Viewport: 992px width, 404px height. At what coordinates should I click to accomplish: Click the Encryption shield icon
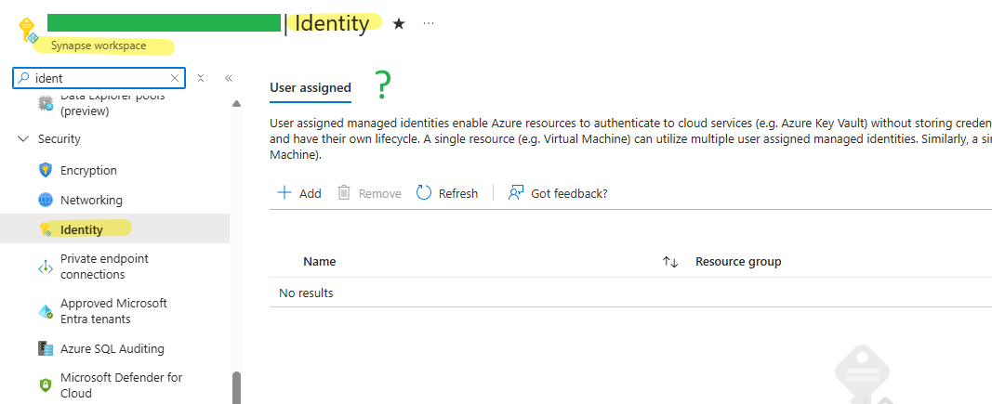point(46,170)
